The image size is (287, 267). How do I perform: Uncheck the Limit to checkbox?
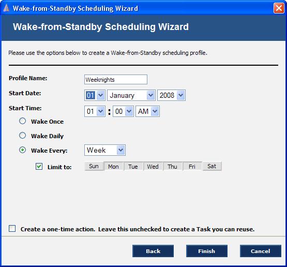(39, 167)
